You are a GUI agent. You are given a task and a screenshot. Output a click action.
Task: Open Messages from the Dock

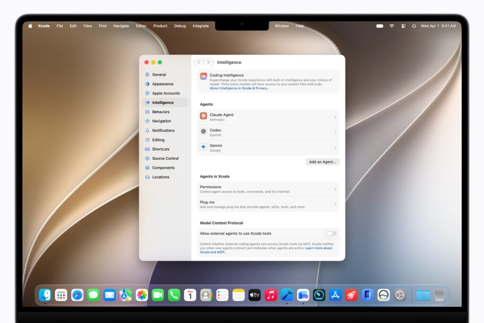93,295
